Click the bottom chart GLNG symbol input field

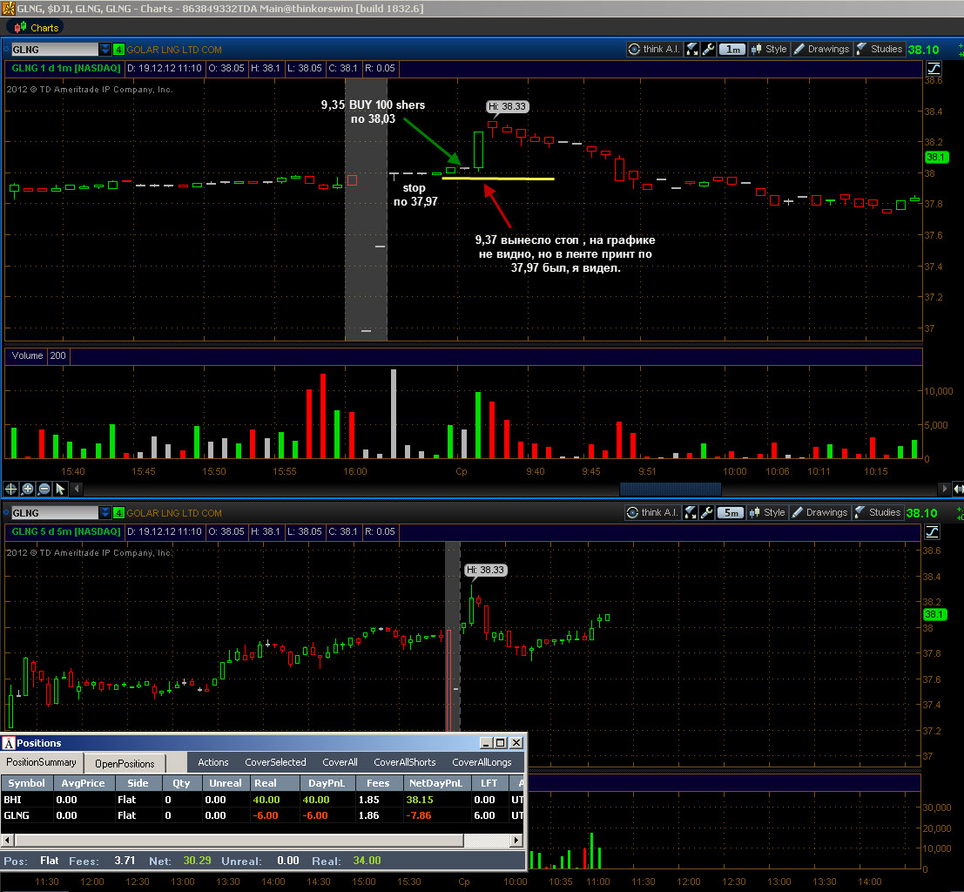[x=54, y=512]
